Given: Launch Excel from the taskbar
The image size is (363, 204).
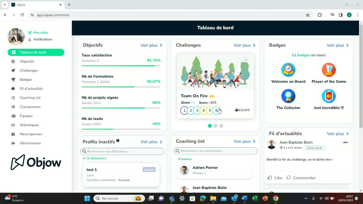Looking at the screenshot, I should tap(254, 198).
